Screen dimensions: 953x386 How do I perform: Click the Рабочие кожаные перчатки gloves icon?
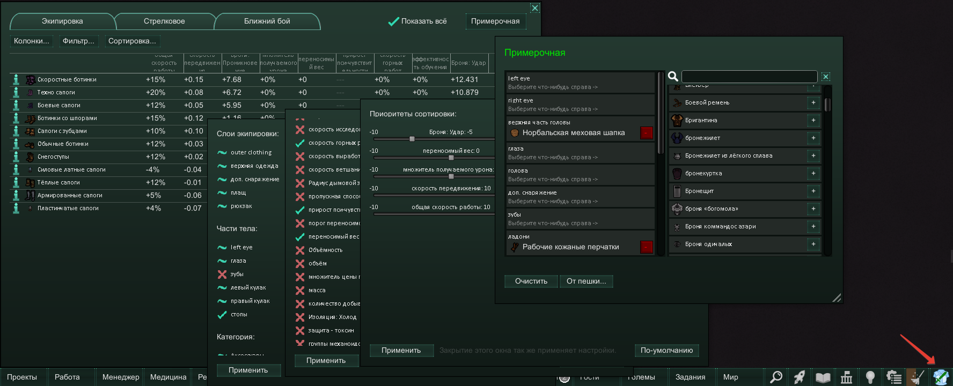(514, 247)
